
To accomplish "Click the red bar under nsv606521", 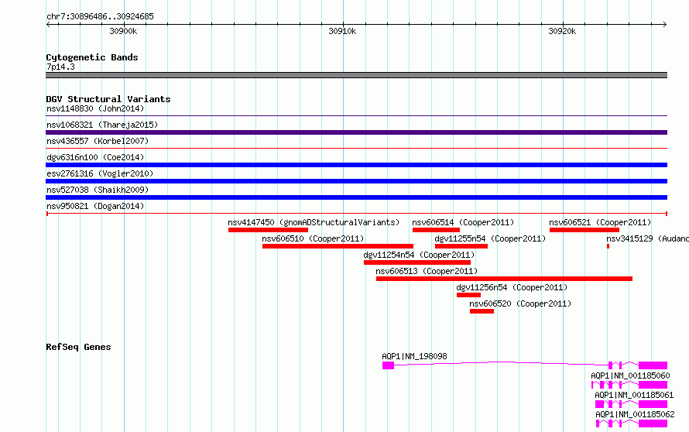I will click(x=584, y=230).
